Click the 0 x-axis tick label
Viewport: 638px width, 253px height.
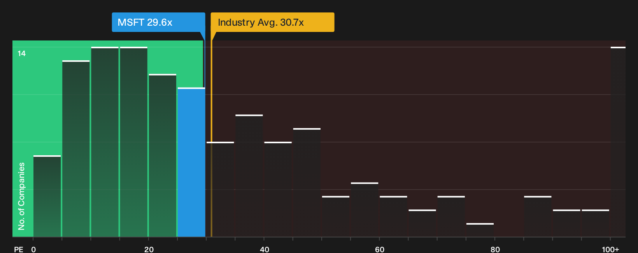[x=33, y=249]
